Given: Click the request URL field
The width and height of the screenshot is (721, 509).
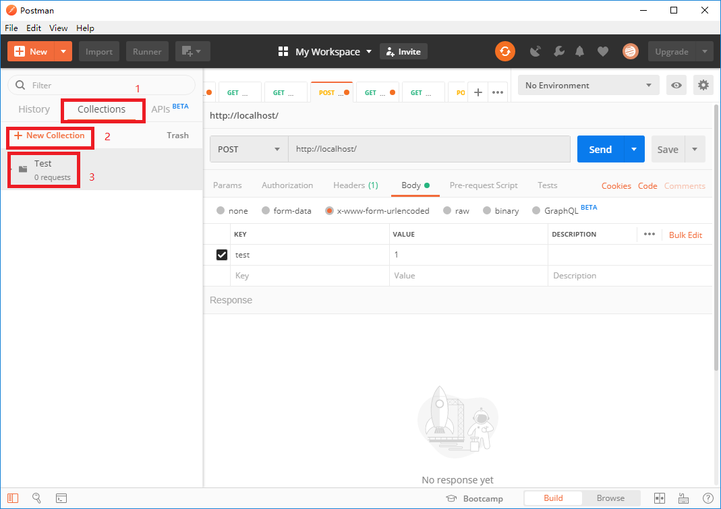Looking at the screenshot, I should click(x=429, y=149).
